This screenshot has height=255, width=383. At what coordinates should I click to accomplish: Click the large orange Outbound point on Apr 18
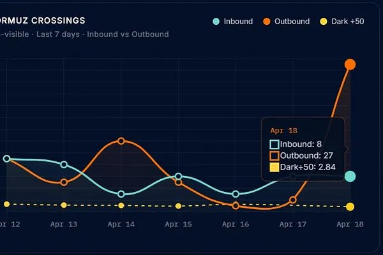click(x=350, y=64)
